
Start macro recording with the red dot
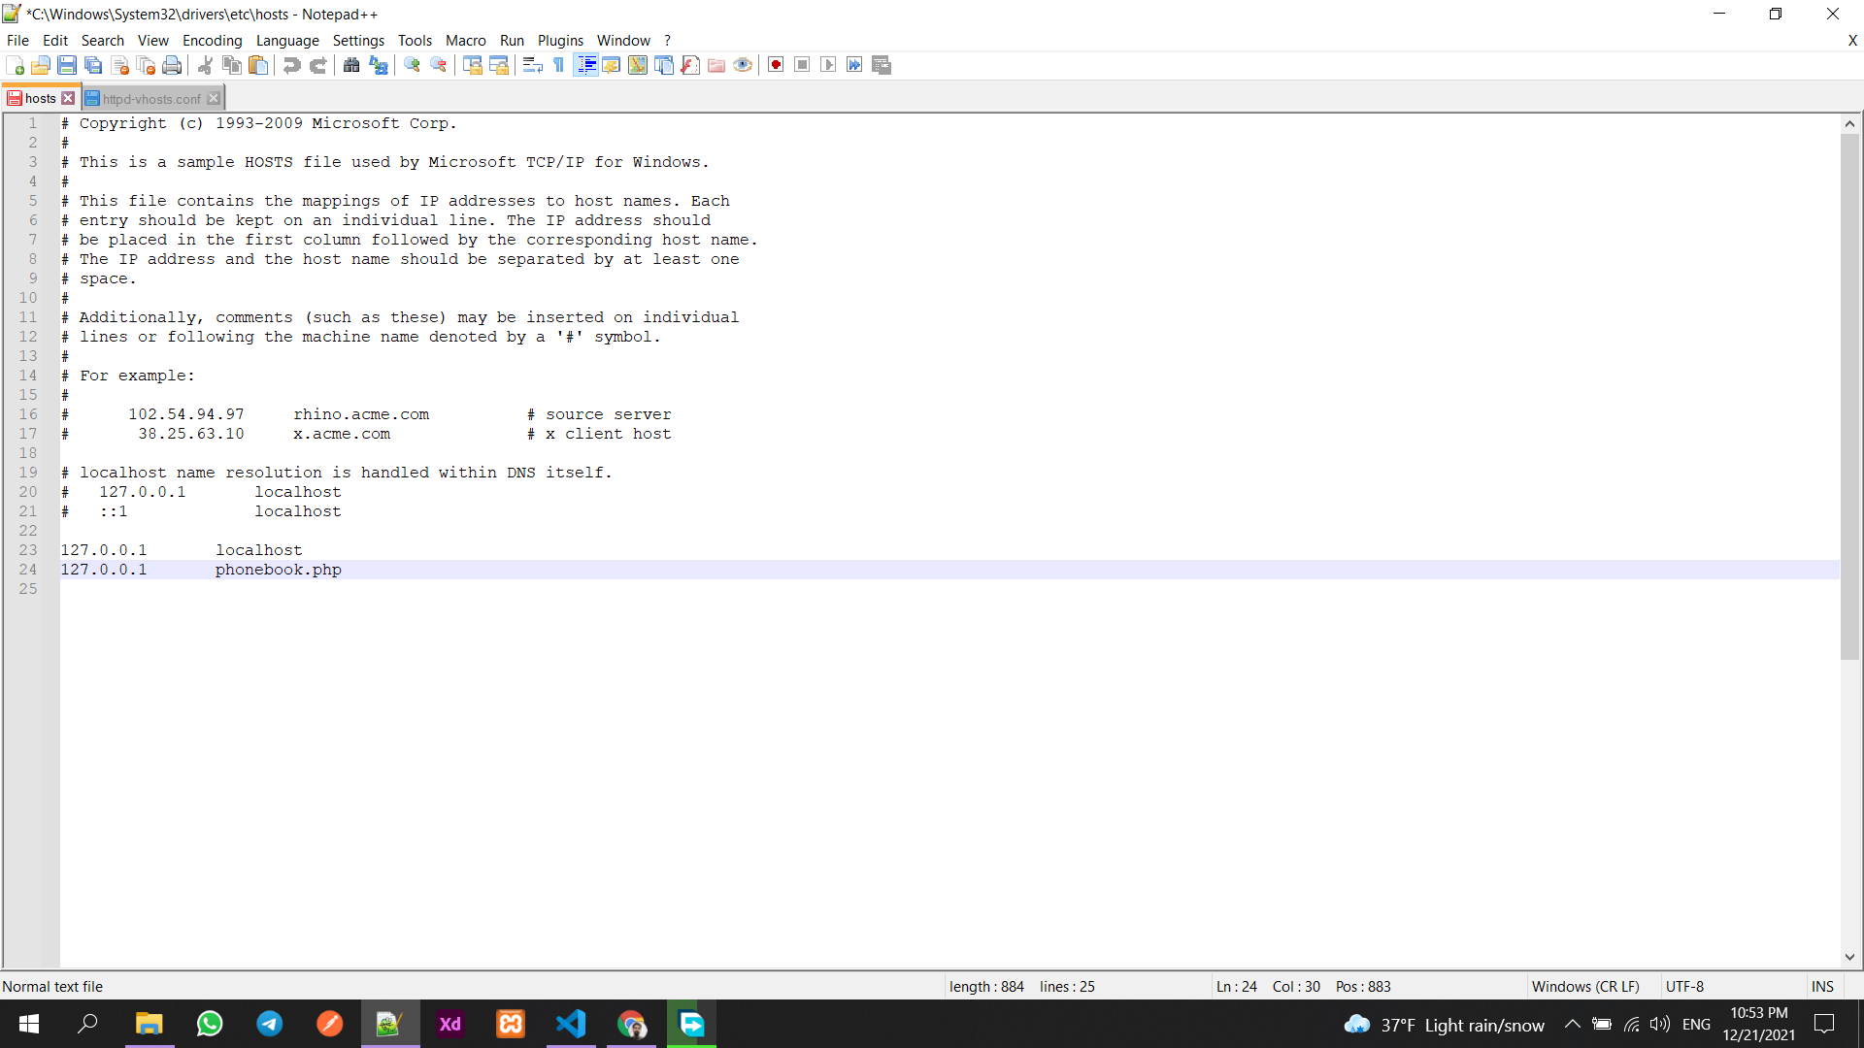point(776,65)
